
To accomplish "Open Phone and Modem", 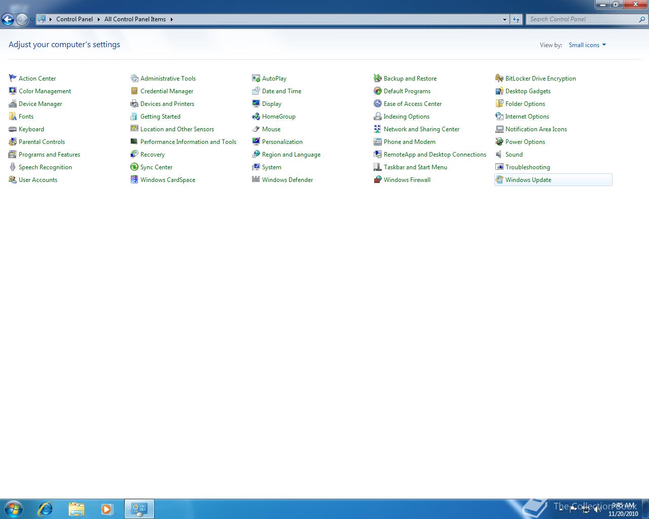I will [410, 142].
